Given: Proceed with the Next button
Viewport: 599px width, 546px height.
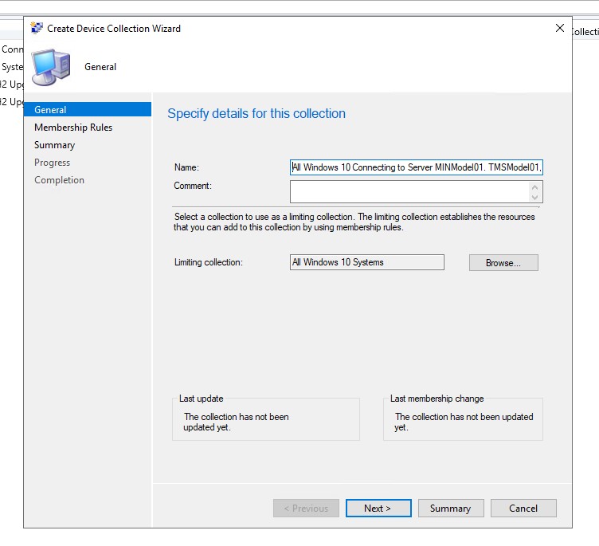Looking at the screenshot, I should pyautogui.click(x=378, y=509).
